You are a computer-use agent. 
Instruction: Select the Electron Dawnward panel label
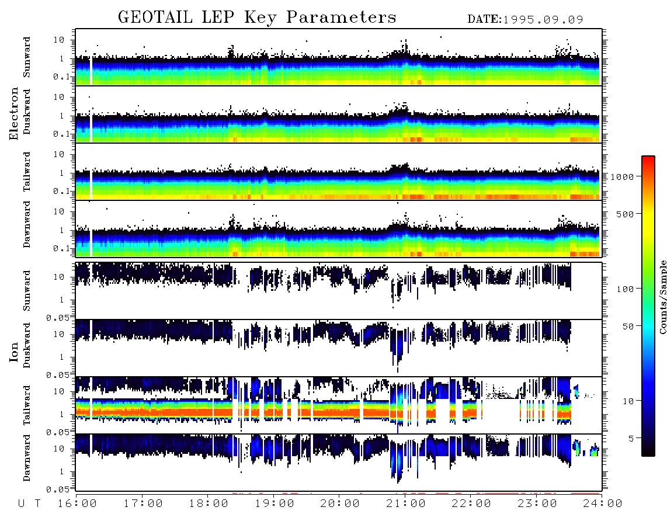pyautogui.click(x=27, y=224)
